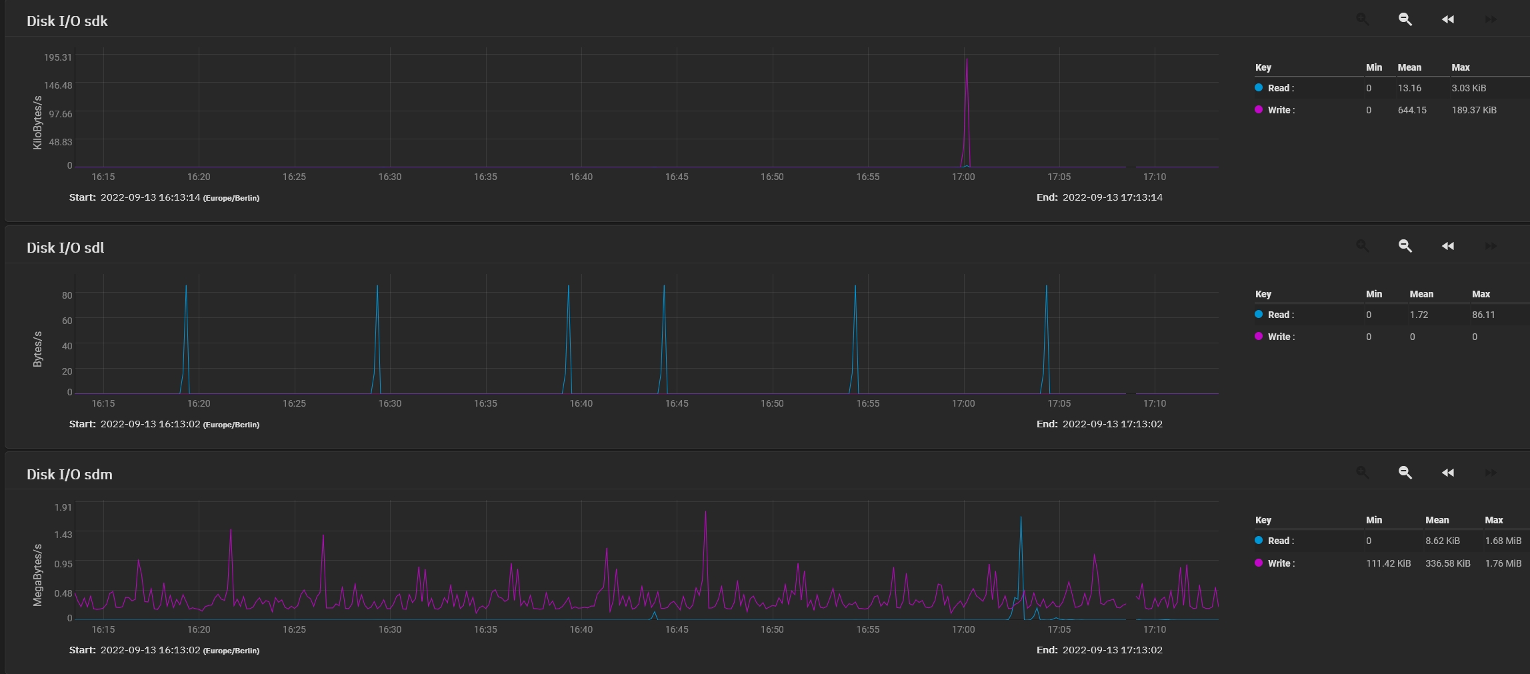
Task: Zoom in on the Disk I/O sdk chart
Action: click(1363, 19)
